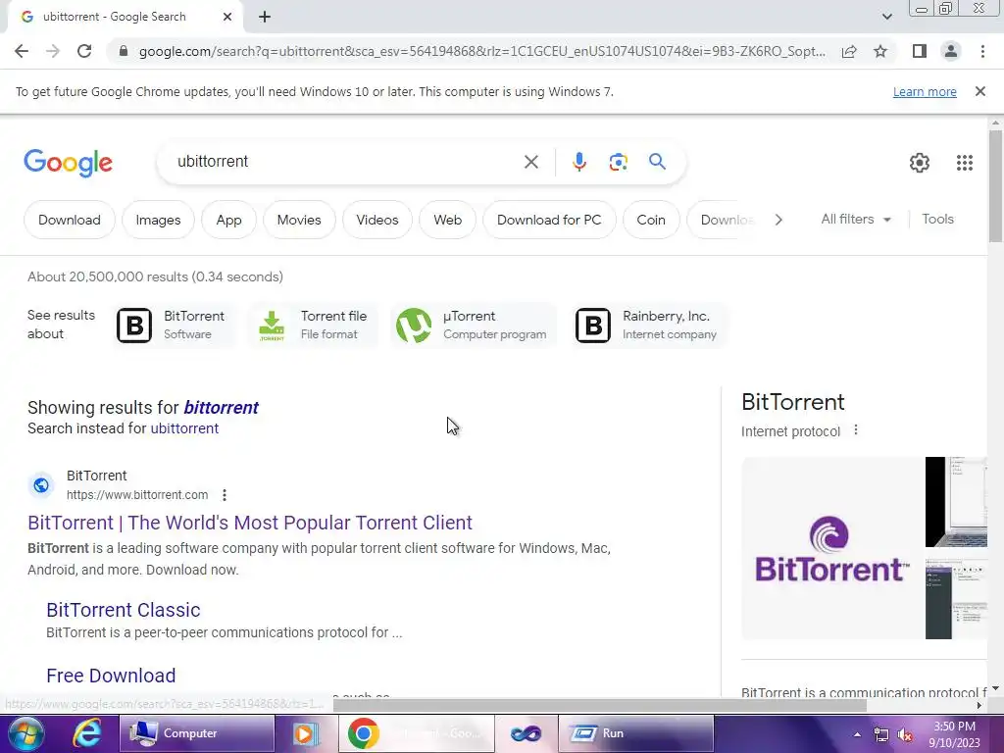Reload the page with refresh icon
This screenshot has width=1004, height=753.
84,51
